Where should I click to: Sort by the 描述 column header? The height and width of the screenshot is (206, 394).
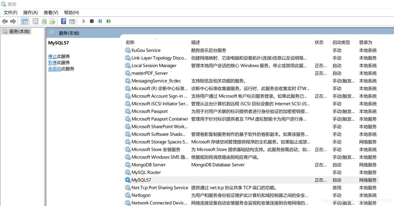click(196, 42)
